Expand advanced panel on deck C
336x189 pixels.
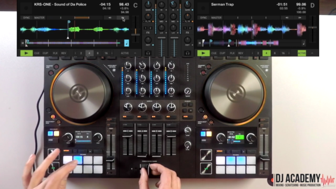pos(135,53)
